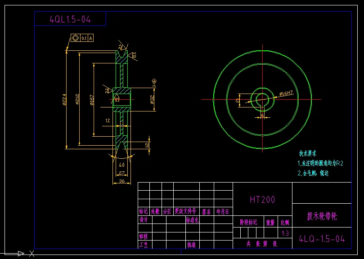
Task: Select the ø187 diameter dimension
Action: (92, 100)
